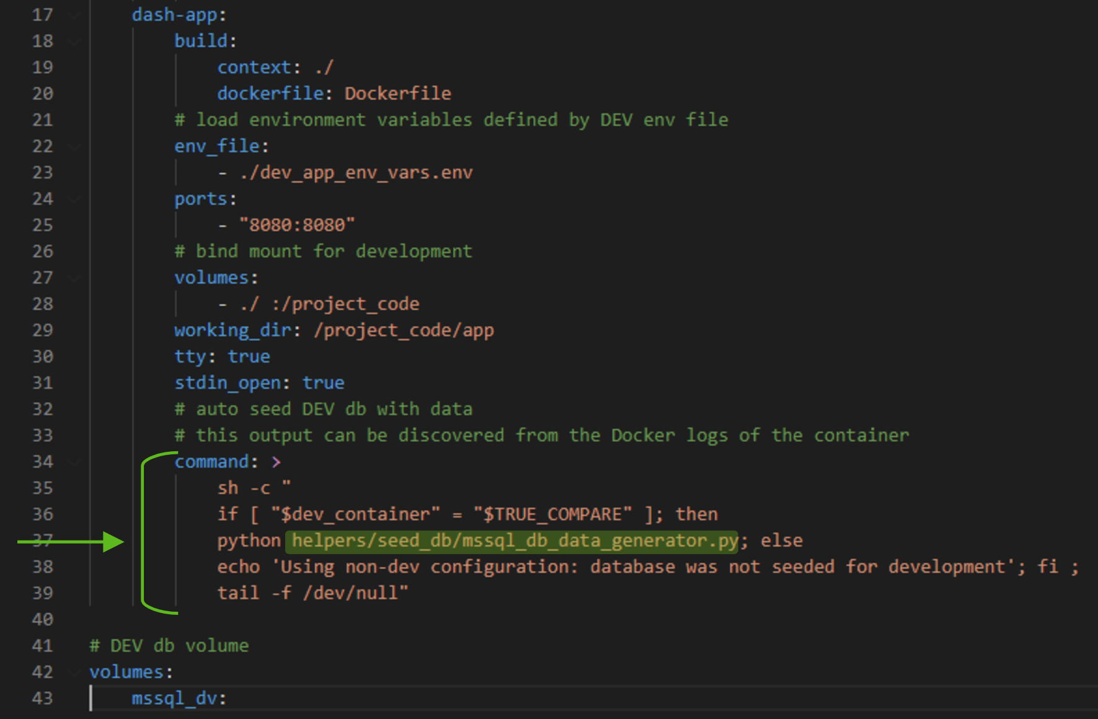Click the './ :/project_code' bind mount entry
The image size is (1098, 719).
(x=330, y=304)
